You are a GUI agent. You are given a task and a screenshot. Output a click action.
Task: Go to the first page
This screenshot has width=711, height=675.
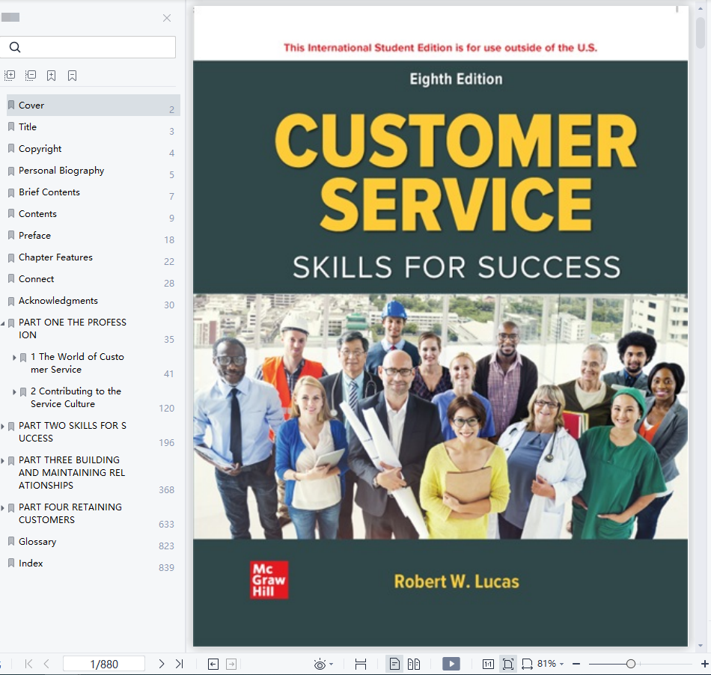(x=28, y=664)
